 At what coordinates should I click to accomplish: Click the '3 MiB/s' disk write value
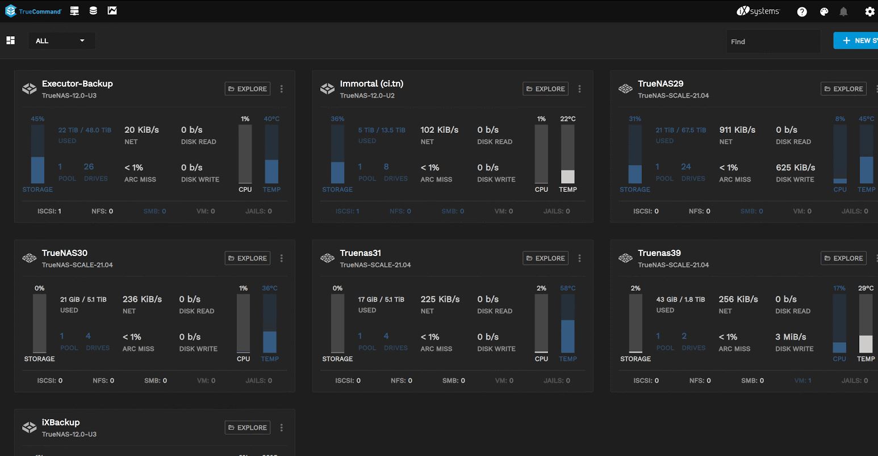pyautogui.click(x=791, y=337)
